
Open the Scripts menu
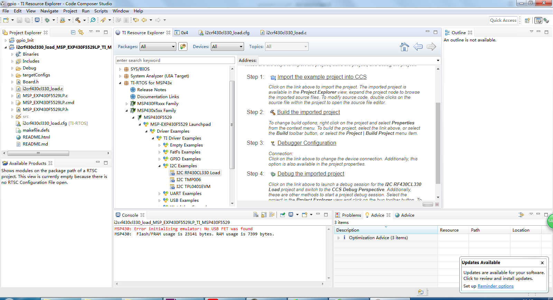point(101,11)
